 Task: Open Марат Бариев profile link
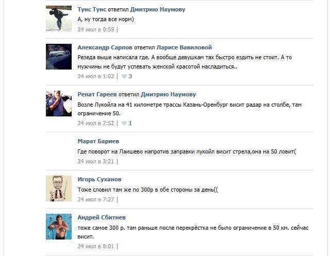98,141
